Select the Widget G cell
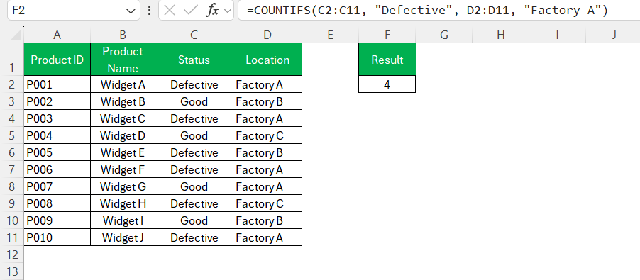The image size is (640, 280). [123, 186]
